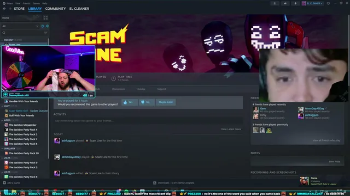The height and width of the screenshot is (196, 350).
Task: Click the Maybe Later button
Action: (x=166, y=102)
